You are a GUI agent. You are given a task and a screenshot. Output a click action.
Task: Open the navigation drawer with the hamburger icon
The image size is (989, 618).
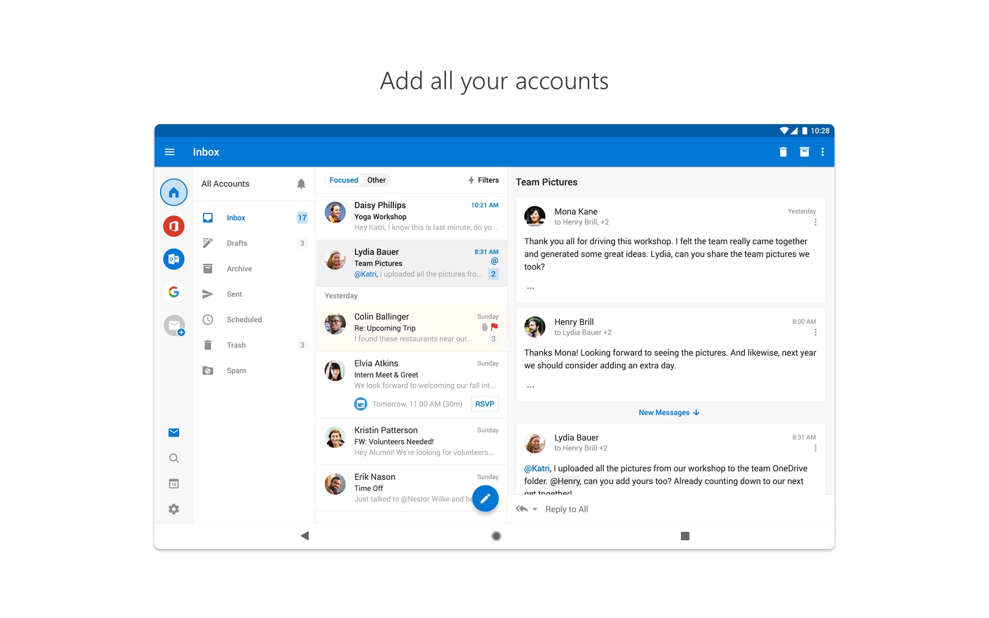169,151
